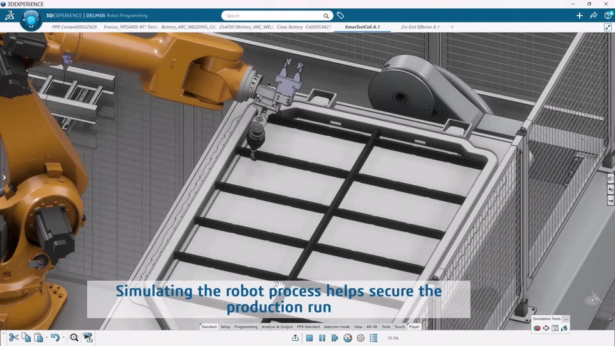615x346 pixels.
Task: Click the share arrow icon
Action: tap(593, 15)
